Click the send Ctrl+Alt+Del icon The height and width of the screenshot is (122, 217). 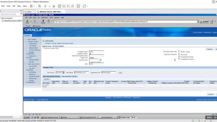tap(39, 6)
